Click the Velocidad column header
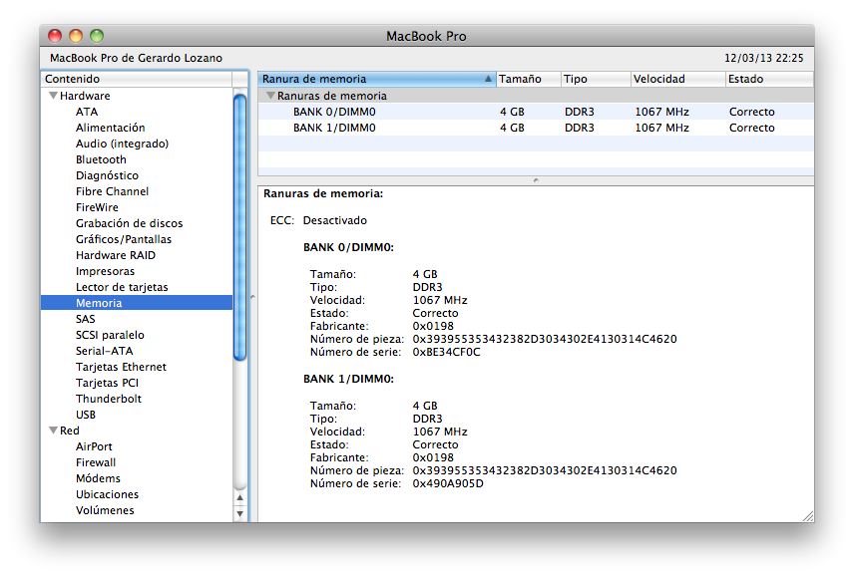 pyautogui.click(x=678, y=79)
